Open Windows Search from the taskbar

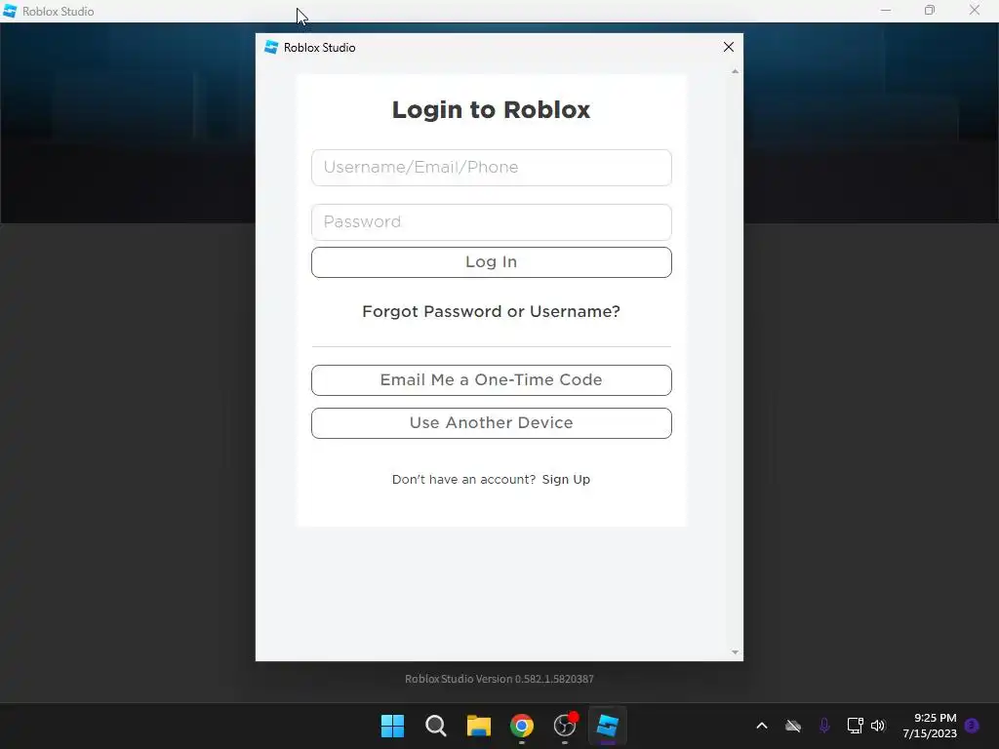[x=436, y=726]
